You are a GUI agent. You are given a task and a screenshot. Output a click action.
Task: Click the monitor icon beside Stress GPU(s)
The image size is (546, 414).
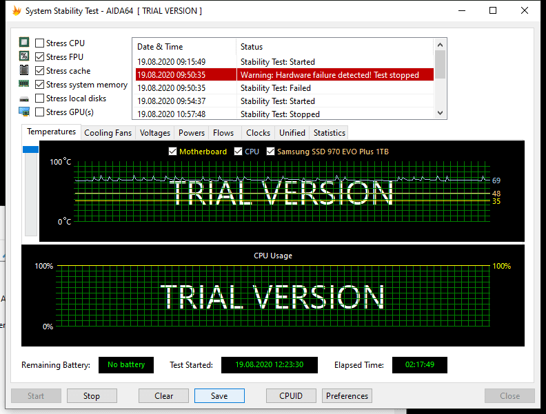(24, 112)
